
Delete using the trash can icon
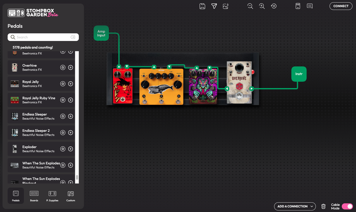coord(323,206)
